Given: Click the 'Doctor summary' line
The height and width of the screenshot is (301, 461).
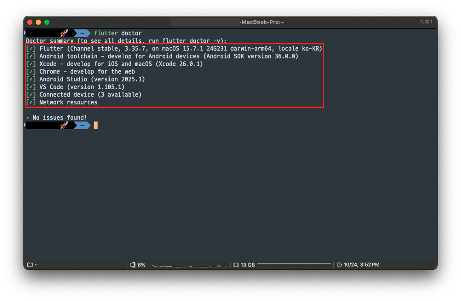Looking at the screenshot, I should pos(126,41).
